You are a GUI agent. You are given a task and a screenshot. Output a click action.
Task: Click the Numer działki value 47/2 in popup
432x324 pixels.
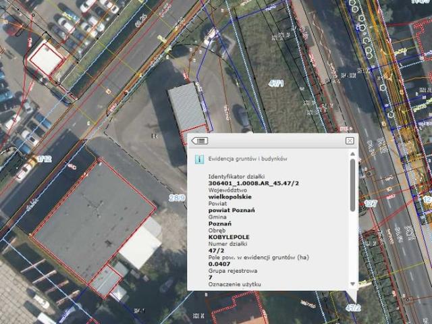[216, 250]
